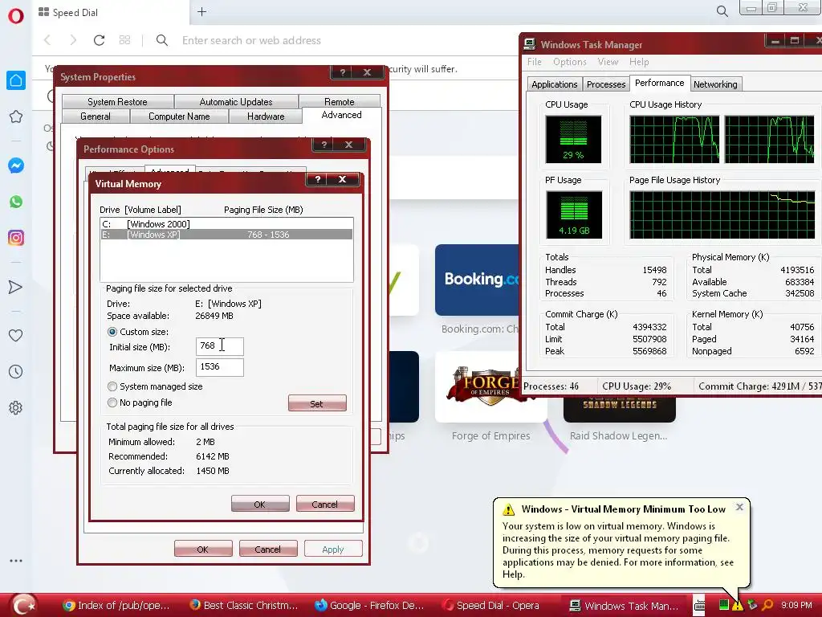Click the Virtual Memory help question mark button
This screenshot has width=822, height=617.
pyautogui.click(x=317, y=179)
